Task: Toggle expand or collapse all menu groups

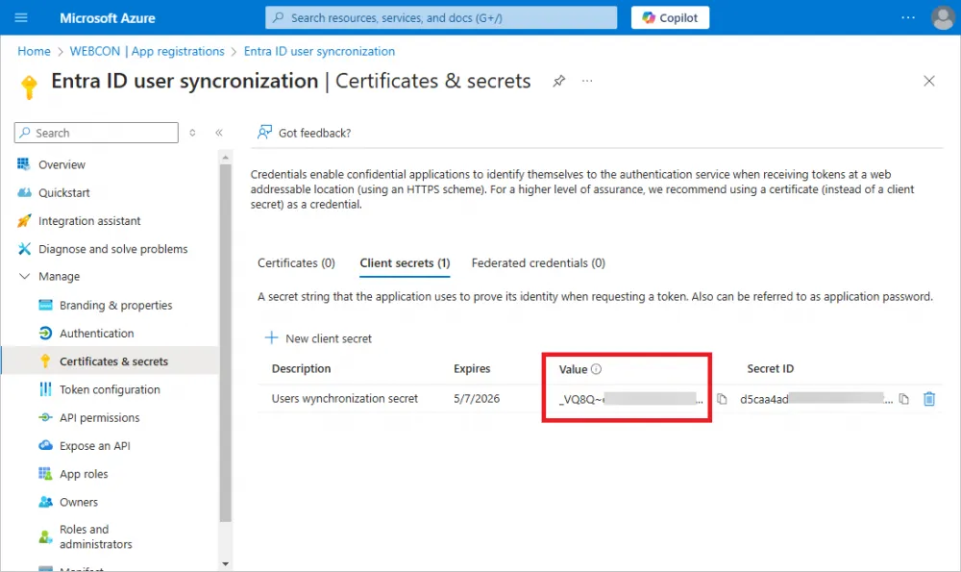Action: pyautogui.click(x=192, y=133)
